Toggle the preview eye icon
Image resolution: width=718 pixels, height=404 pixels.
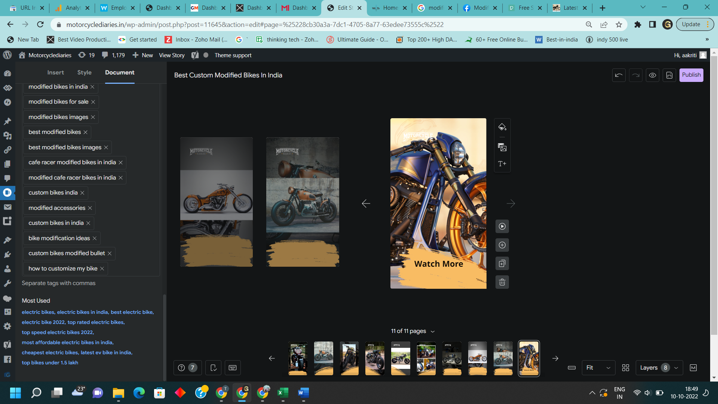(653, 75)
